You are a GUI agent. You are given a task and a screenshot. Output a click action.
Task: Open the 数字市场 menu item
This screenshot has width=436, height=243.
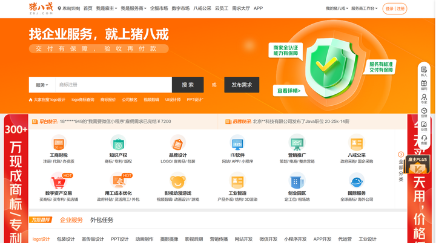tap(180, 8)
